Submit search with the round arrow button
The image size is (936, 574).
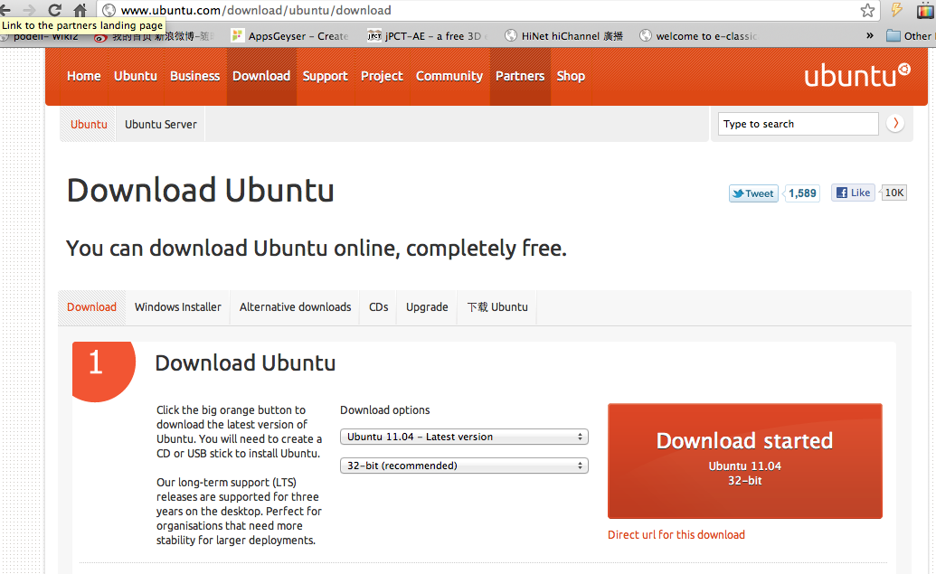[894, 124]
